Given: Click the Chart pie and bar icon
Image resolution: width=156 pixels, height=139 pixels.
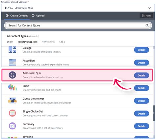Looking at the screenshot, I should tap(13, 88).
